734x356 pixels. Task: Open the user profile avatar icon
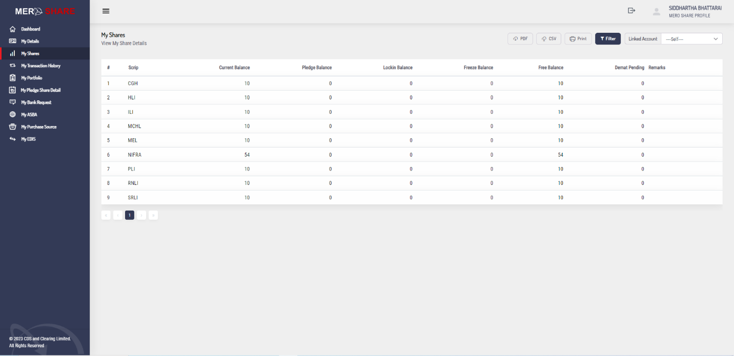click(656, 11)
